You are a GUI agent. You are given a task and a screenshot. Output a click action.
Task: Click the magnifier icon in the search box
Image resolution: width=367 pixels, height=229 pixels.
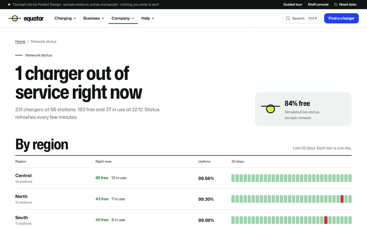point(288,18)
